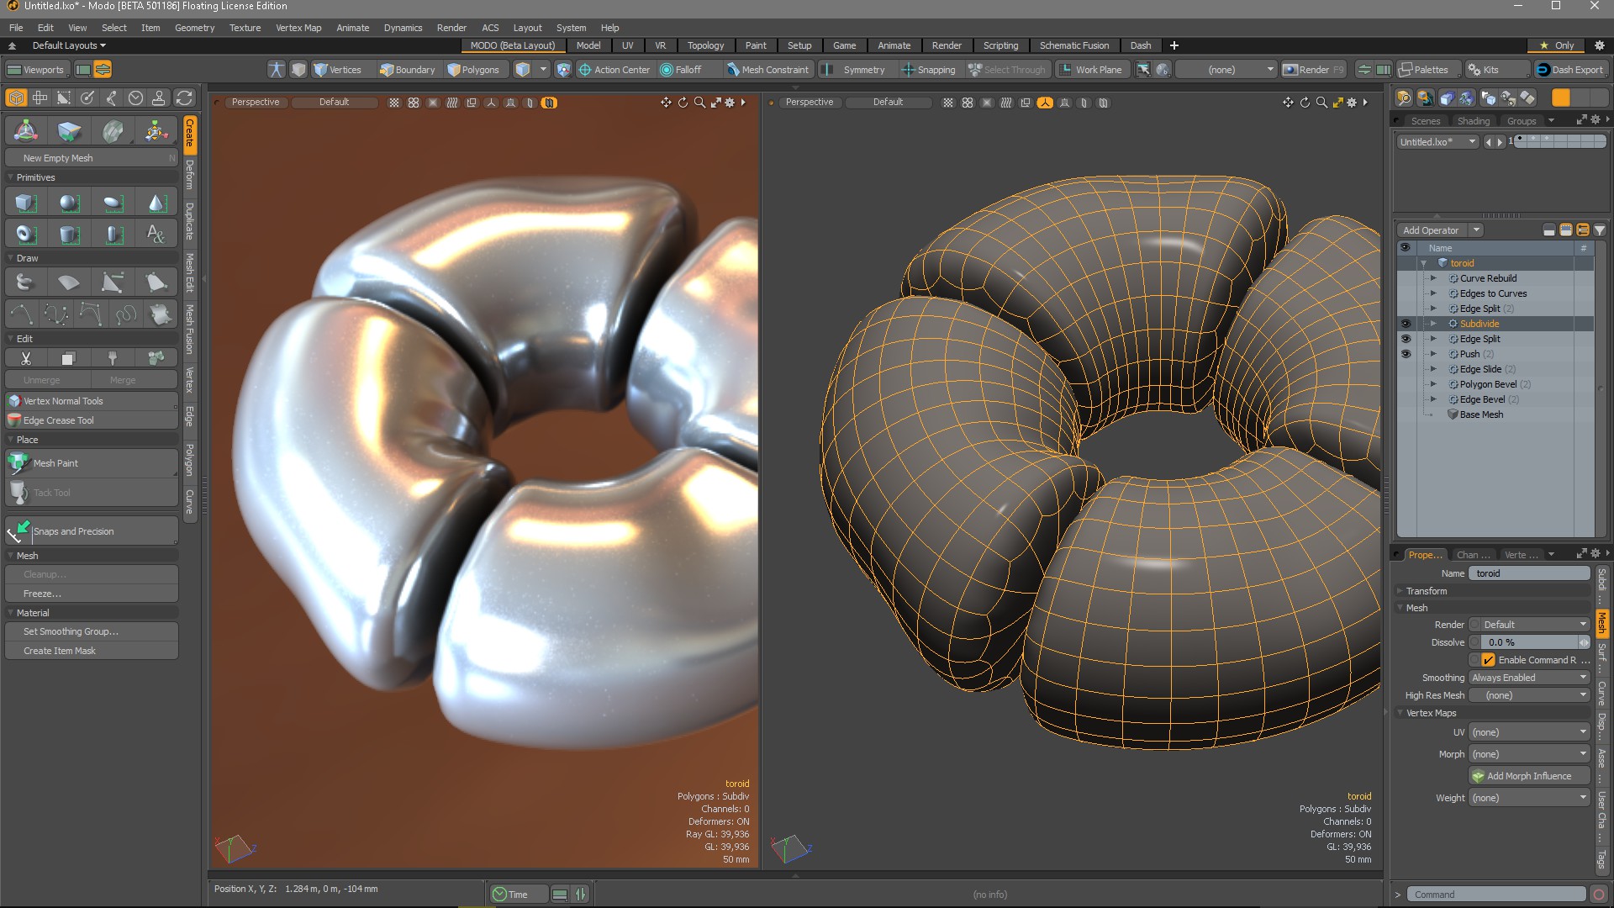Viewport: 1614px width, 908px height.
Task: Open Snaps and Precision
Action: coord(74,531)
